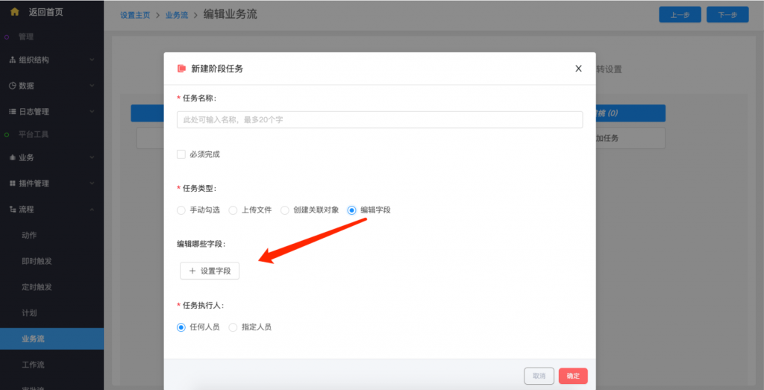Click the 数据 pie chart icon

coord(12,86)
